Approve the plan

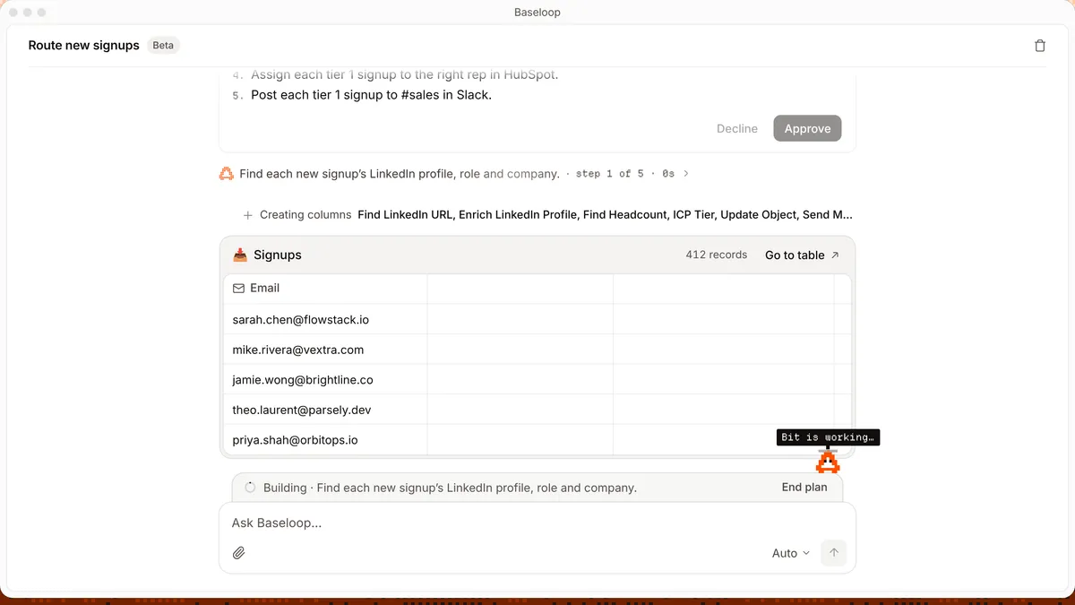click(807, 128)
